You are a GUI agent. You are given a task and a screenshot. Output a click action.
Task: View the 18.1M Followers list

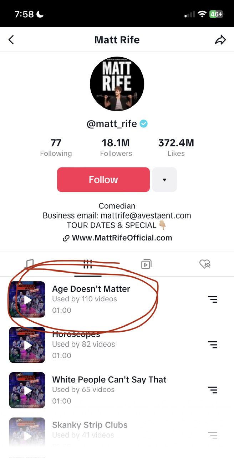click(116, 148)
